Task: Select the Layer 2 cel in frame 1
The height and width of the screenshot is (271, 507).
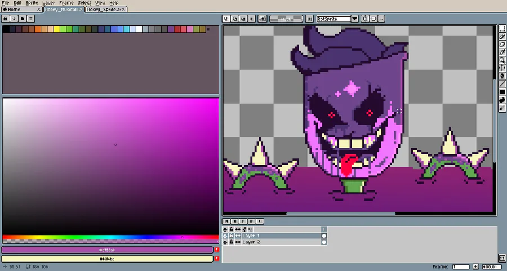Action: pos(324,242)
